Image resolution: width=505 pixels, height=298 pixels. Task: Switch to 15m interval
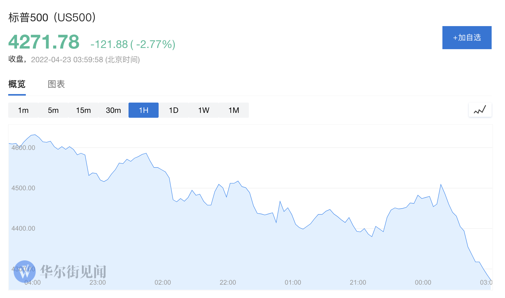pos(83,110)
